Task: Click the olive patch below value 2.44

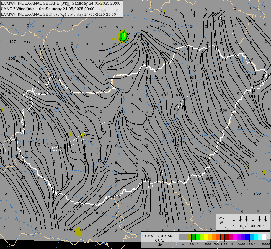Action: click(248, 167)
